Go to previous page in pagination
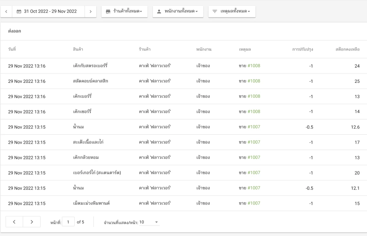The height and width of the screenshot is (236, 367). coord(14,222)
